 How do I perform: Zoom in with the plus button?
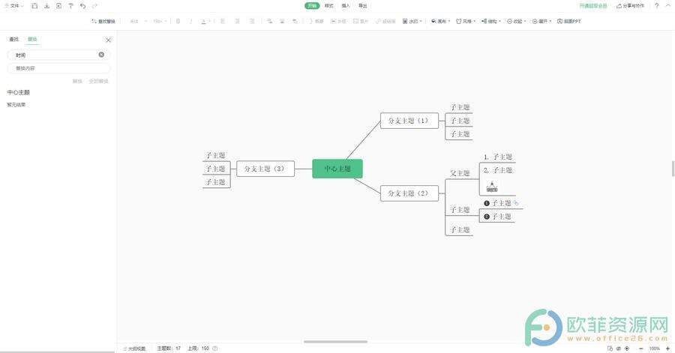click(x=667, y=349)
